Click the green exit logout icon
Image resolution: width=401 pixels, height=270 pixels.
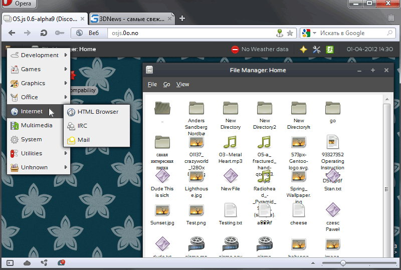tap(330, 50)
